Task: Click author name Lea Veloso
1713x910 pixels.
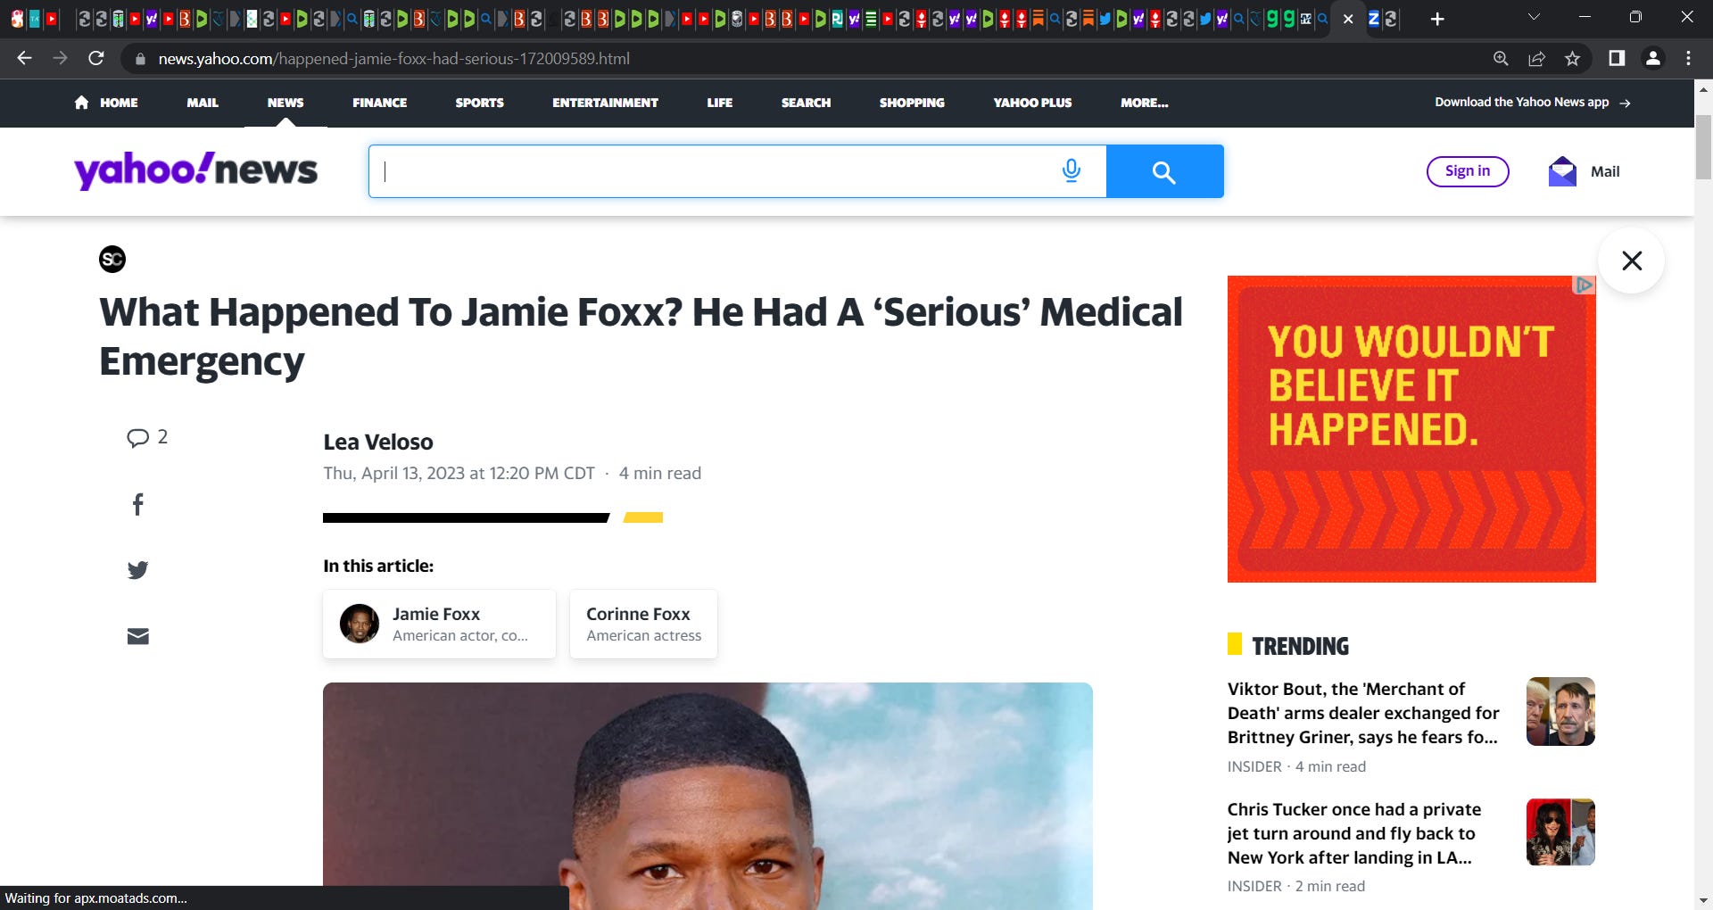Action: 378,442
